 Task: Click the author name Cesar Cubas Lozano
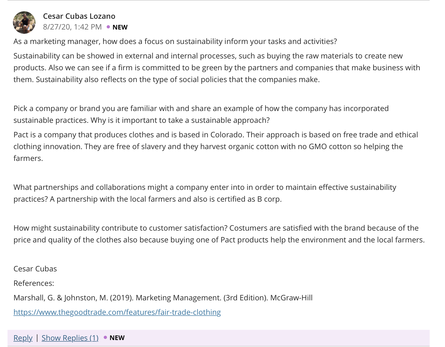(79, 16)
